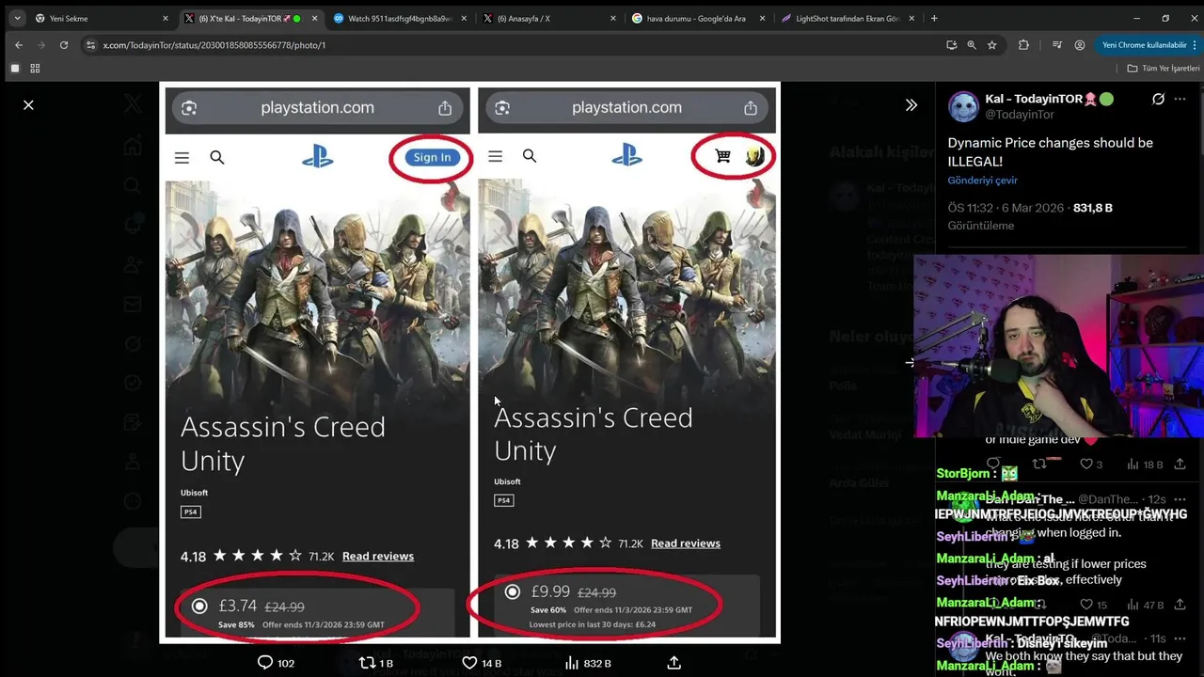Screen dimensions: 1204x677
Task: Go back with browser back arrow
Action: tap(18, 44)
